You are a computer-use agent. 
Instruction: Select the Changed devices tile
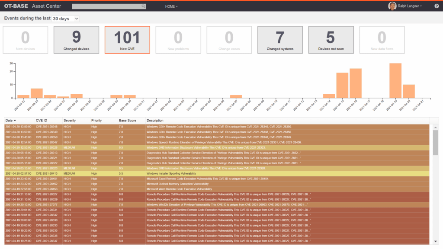(76, 40)
